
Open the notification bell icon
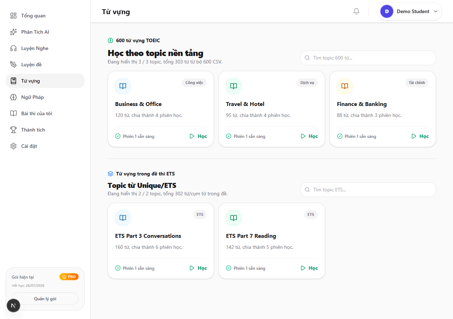(x=356, y=11)
